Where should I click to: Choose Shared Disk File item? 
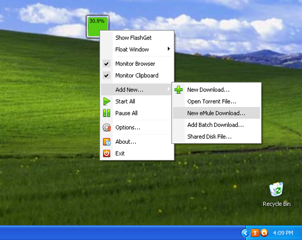pyautogui.click(x=216, y=137)
